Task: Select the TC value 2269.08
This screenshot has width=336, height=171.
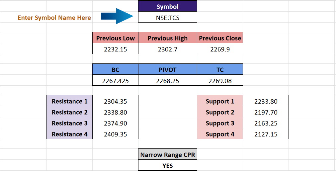Action: [220, 80]
